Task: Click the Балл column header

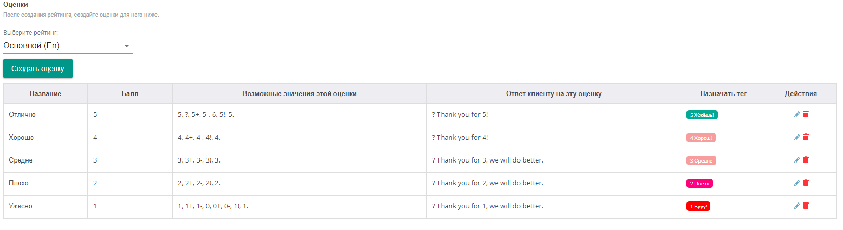Action: click(130, 94)
